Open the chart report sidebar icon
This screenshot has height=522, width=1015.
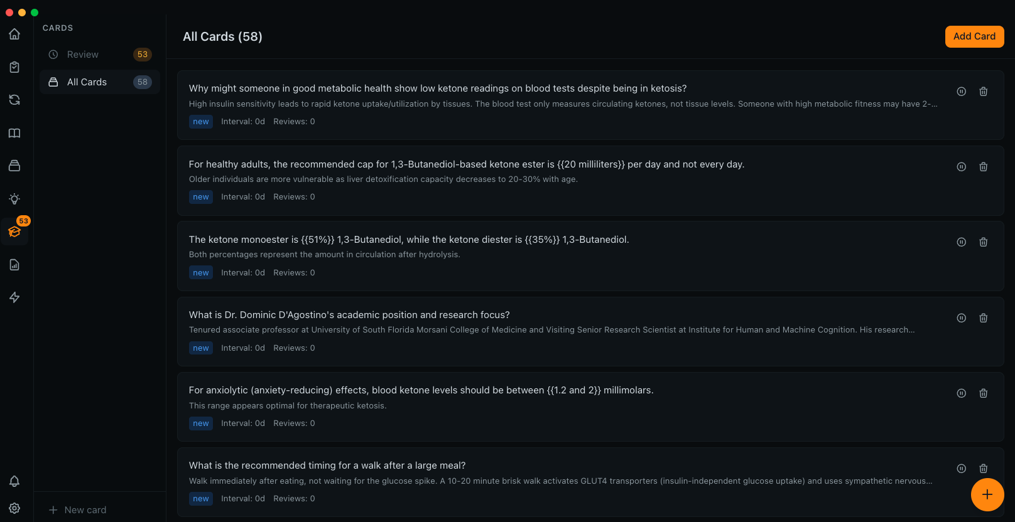coord(14,265)
